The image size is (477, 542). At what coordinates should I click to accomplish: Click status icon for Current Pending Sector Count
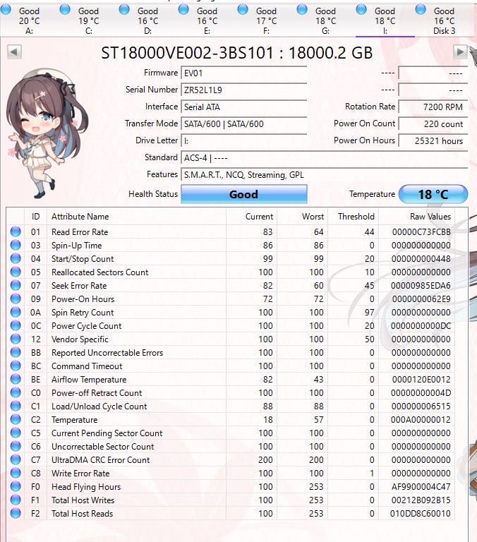coord(16,433)
